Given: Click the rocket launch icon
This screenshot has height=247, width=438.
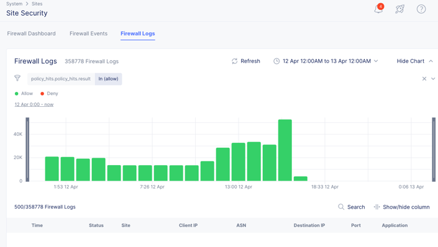Looking at the screenshot, I should point(399,9).
